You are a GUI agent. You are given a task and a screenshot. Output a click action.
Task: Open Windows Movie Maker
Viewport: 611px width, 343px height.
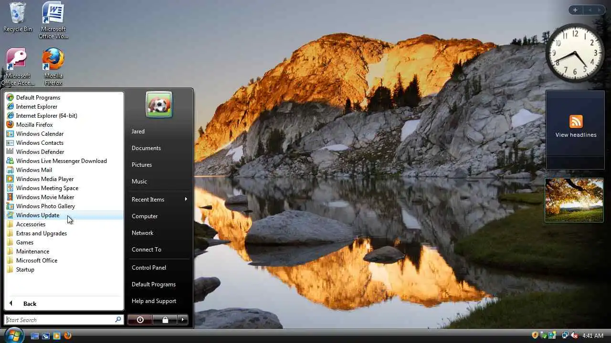point(64,197)
